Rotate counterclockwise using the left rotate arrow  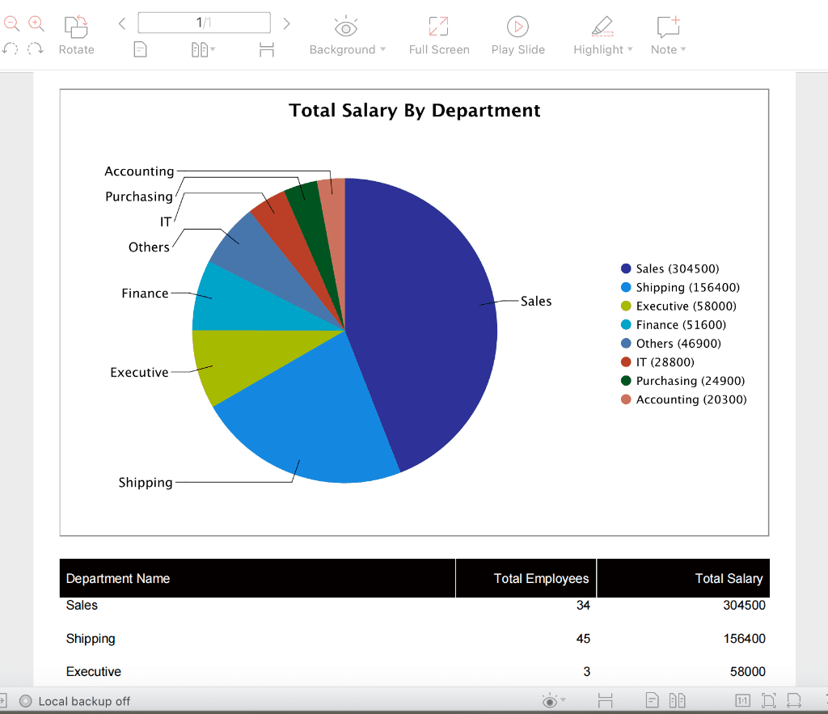click(11, 49)
